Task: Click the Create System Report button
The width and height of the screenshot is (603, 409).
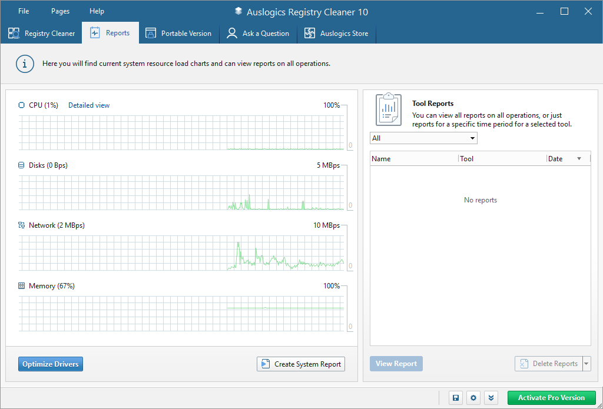Action: pyautogui.click(x=301, y=364)
